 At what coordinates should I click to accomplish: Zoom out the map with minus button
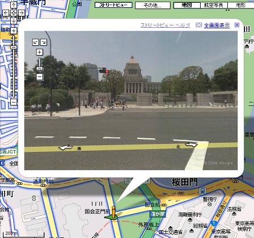[x=14, y=102]
